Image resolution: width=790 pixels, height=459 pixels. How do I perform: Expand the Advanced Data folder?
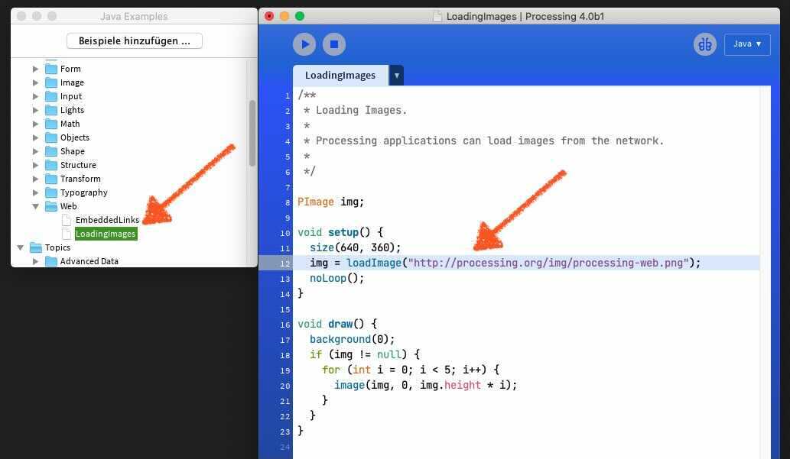point(35,261)
